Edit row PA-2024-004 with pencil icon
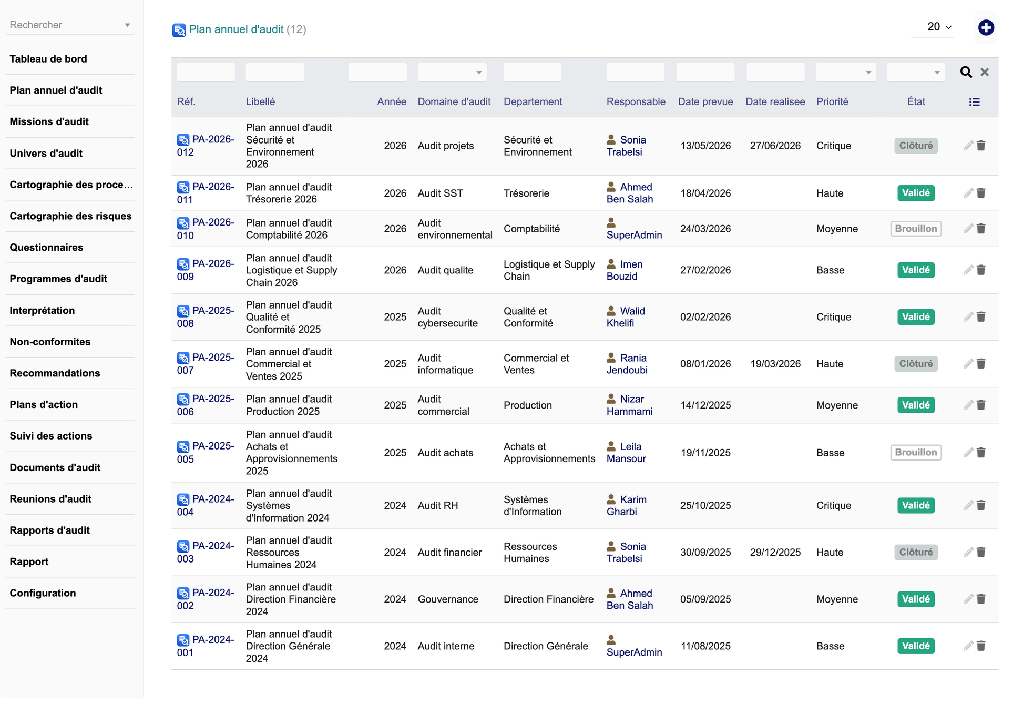This screenshot has height=725, width=1023. coord(968,505)
